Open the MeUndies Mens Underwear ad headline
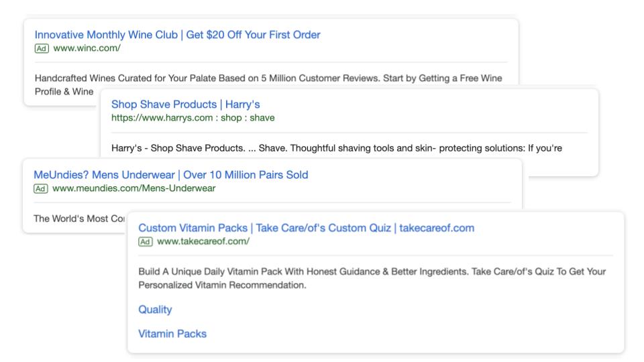Viewport: 644px width, 362px height. [x=171, y=175]
